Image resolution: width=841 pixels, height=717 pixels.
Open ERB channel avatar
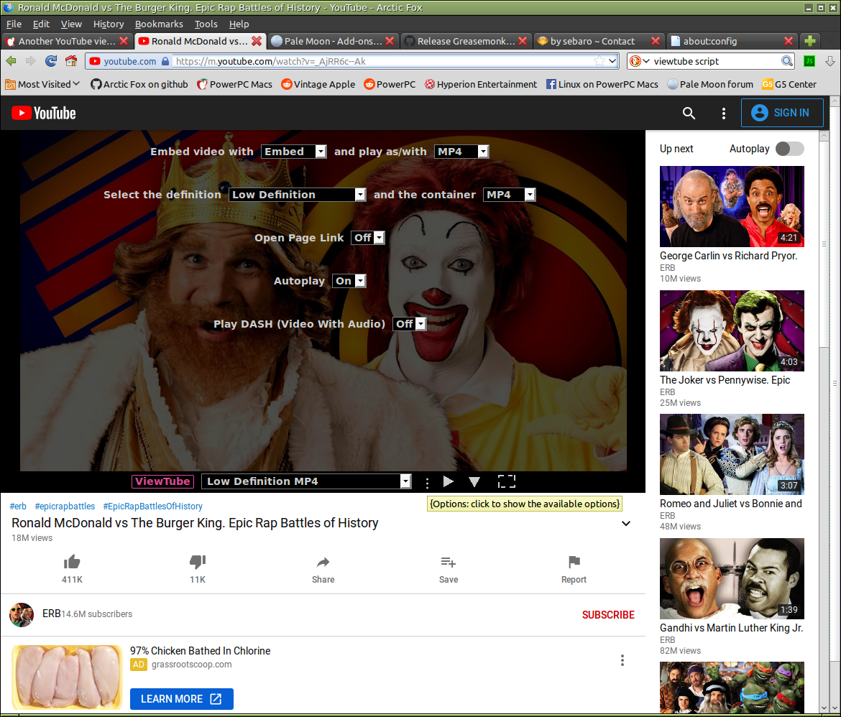pos(22,614)
